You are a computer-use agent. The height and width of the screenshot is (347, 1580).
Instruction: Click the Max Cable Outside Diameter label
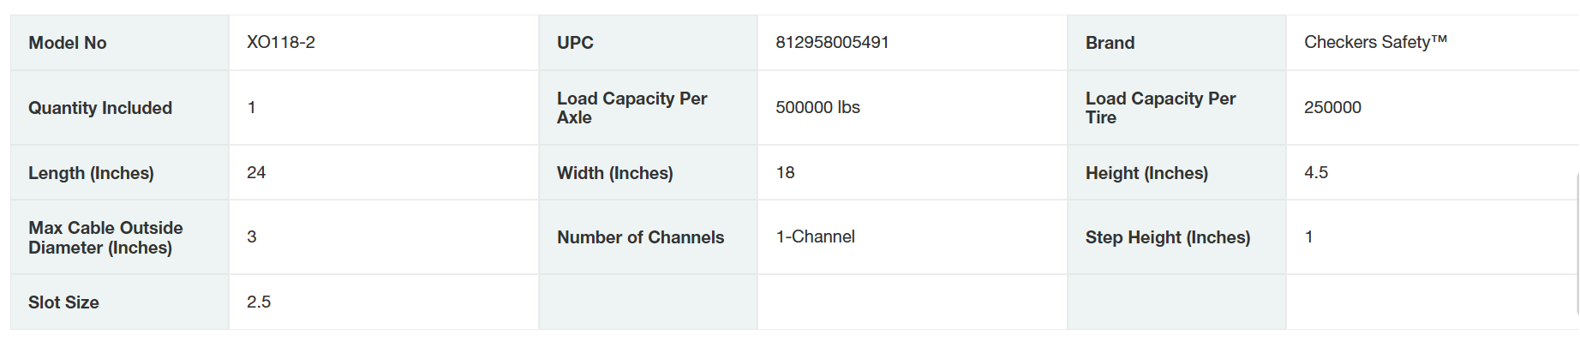[105, 237]
